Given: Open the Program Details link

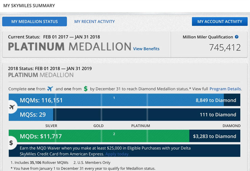Looking at the screenshot, I should [225, 89].
